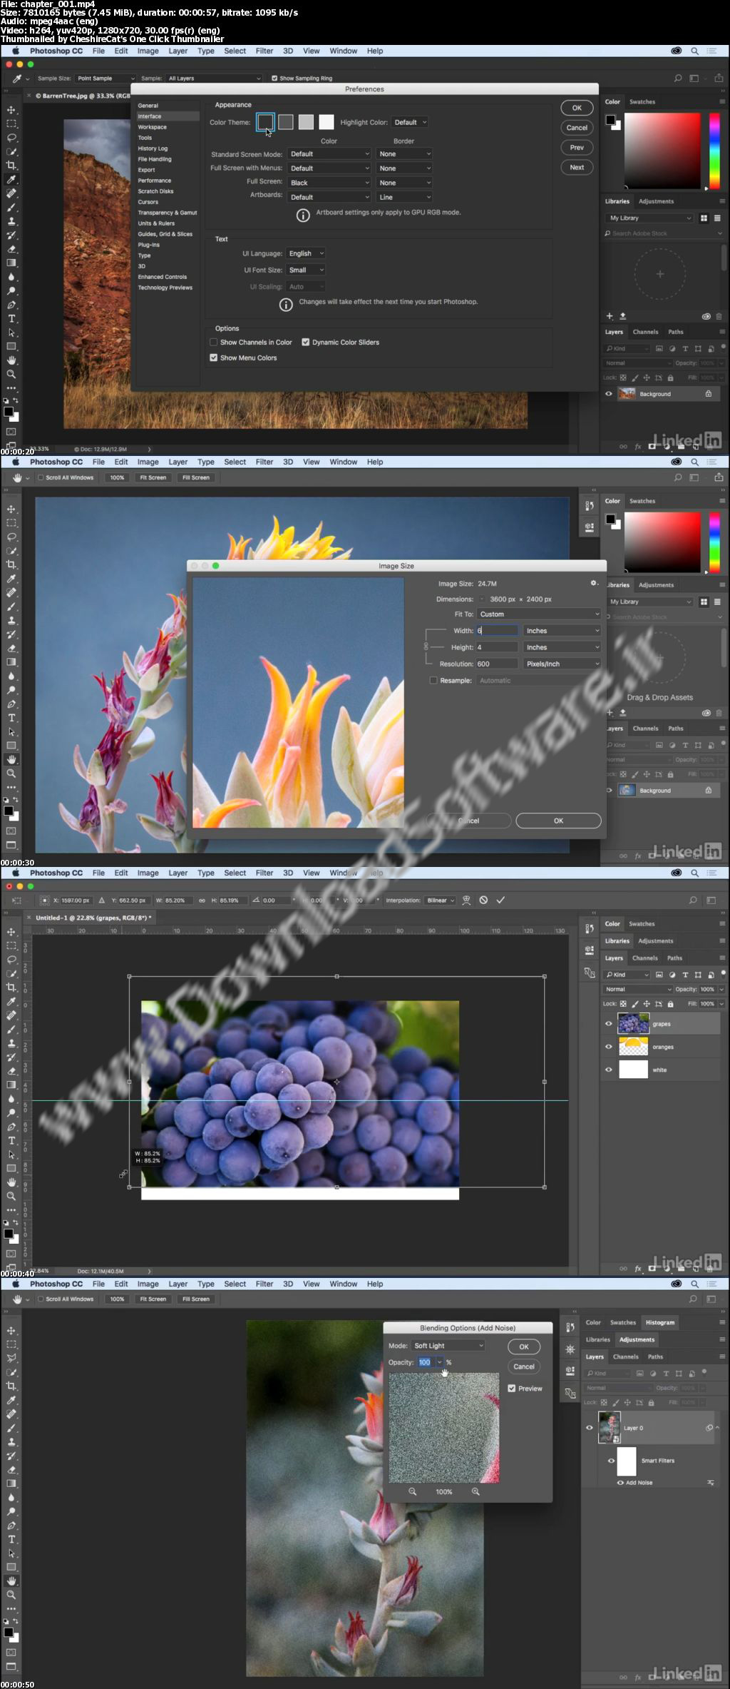Open the UI Font Size dropdown

pos(306,270)
